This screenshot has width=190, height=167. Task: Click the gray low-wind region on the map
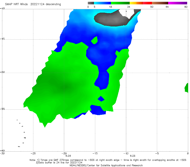coord(110,20)
